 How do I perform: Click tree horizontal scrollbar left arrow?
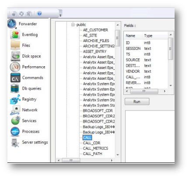click(58, 160)
